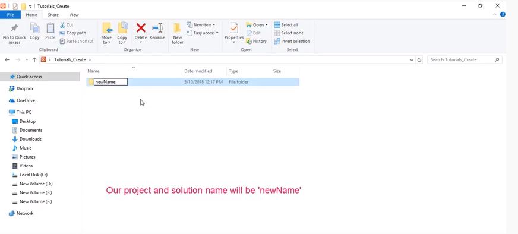
Task: Click Select none in ribbon
Action: (x=288, y=33)
